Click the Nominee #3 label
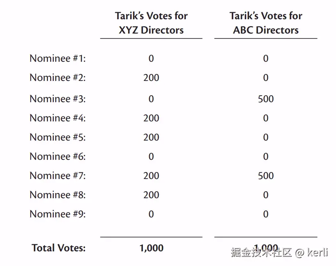Viewport: 336px width, 266px height. [x=58, y=98]
